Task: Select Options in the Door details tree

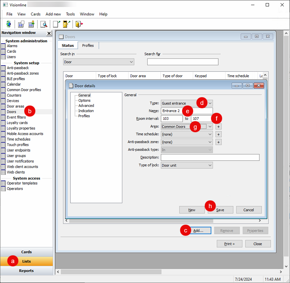Action: [x=84, y=100]
